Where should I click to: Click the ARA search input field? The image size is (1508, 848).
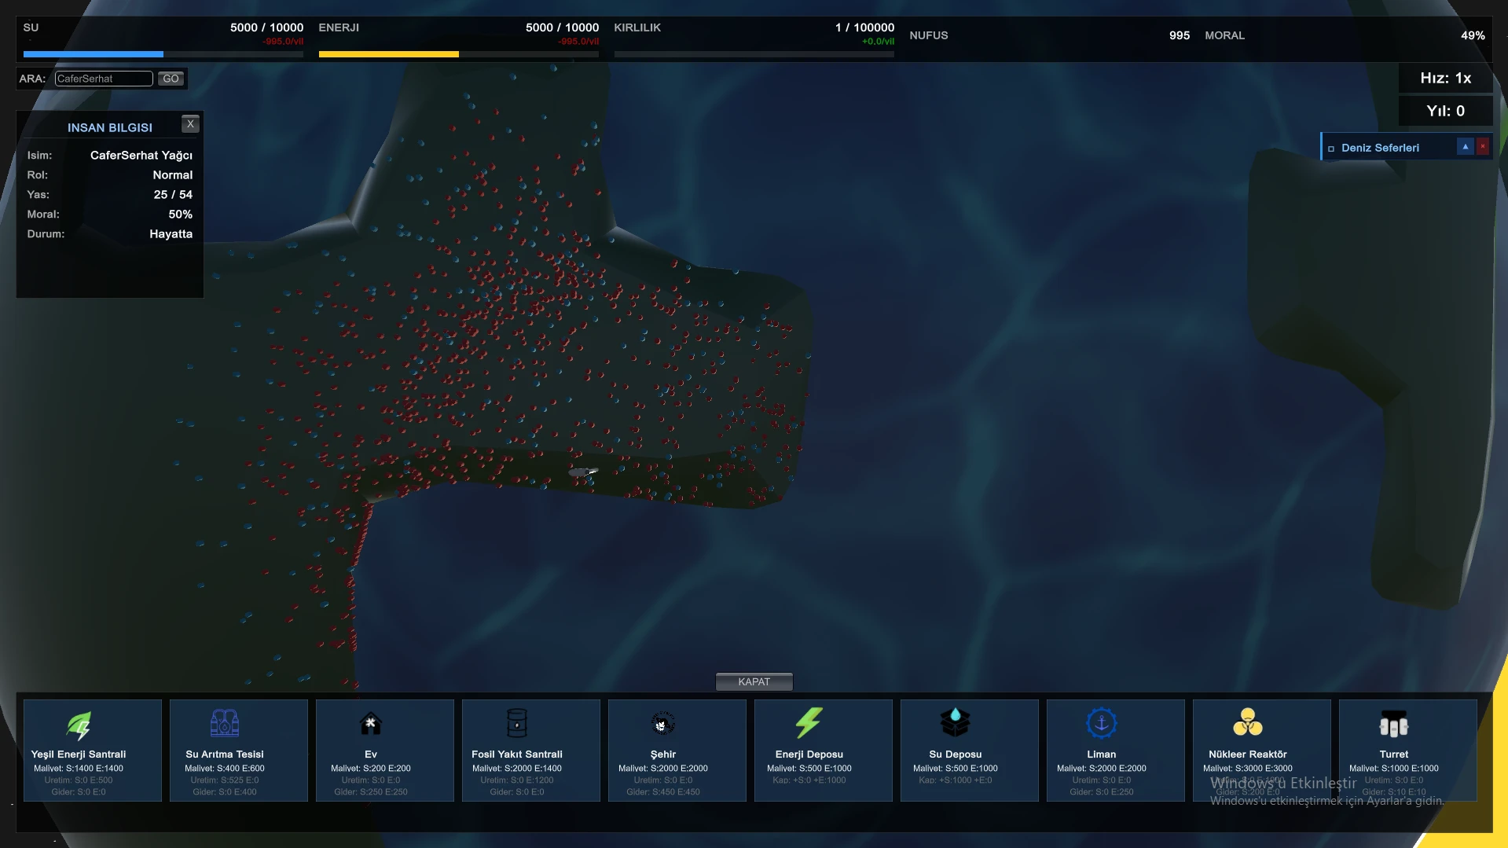(104, 79)
